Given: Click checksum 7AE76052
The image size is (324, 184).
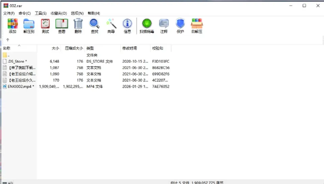Looking at the screenshot, I should (161, 86).
